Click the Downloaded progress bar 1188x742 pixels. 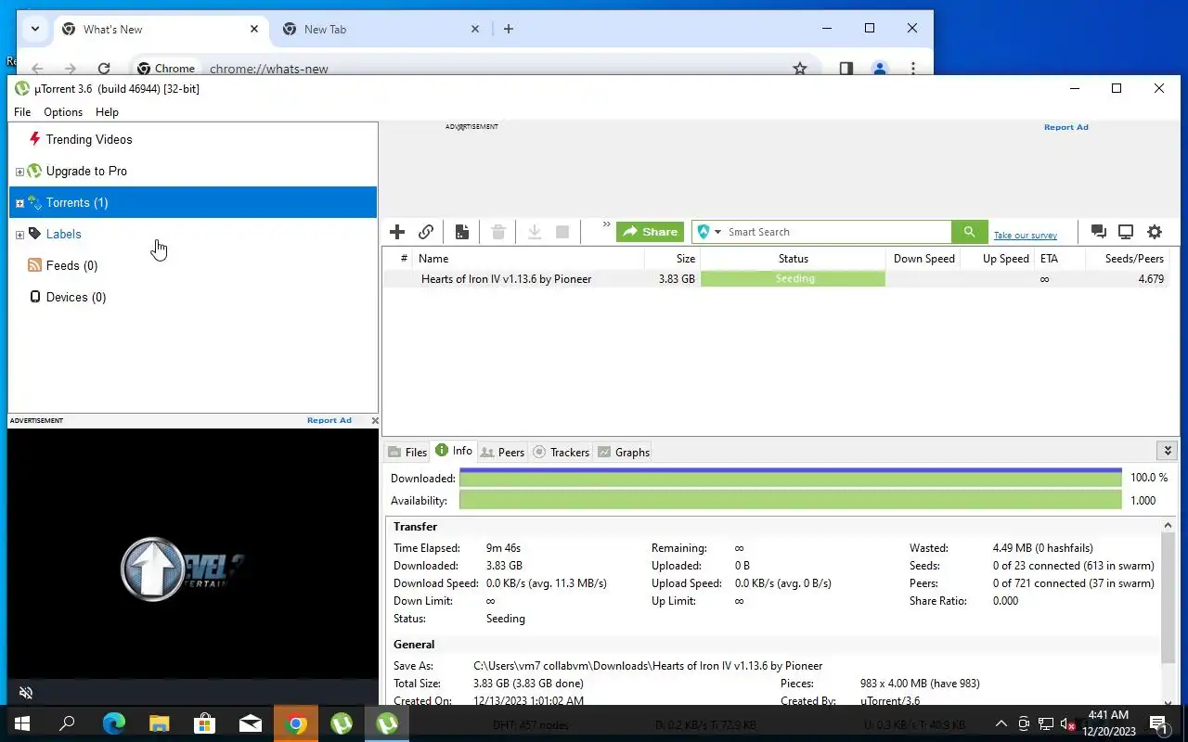pyautogui.click(x=791, y=478)
